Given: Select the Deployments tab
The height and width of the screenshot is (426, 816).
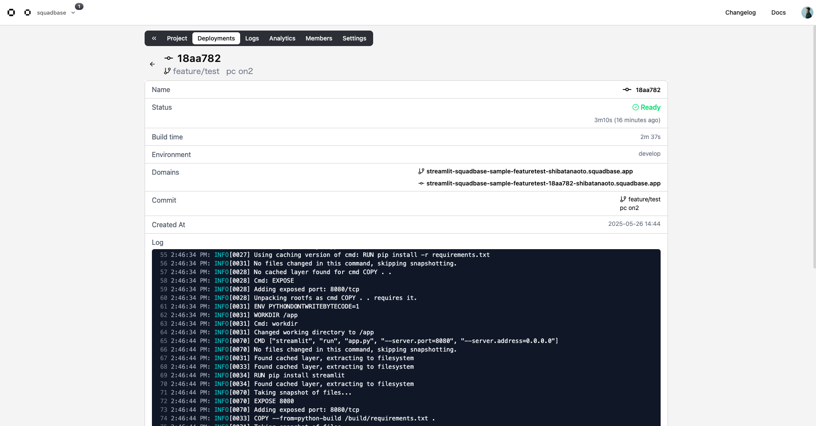Looking at the screenshot, I should (216, 38).
